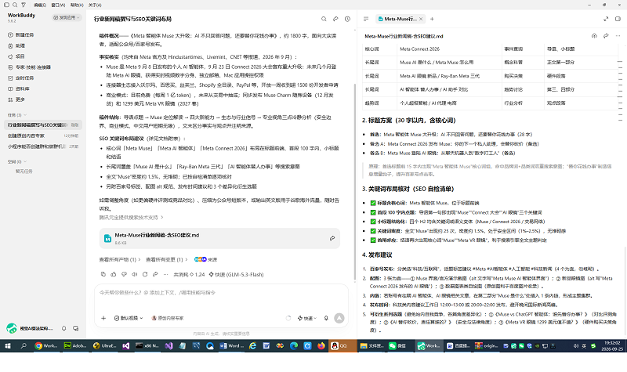The height and width of the screenshot is (372, 627).
Task: Collapse the 空间 (0) section
Action: (16, 162)
